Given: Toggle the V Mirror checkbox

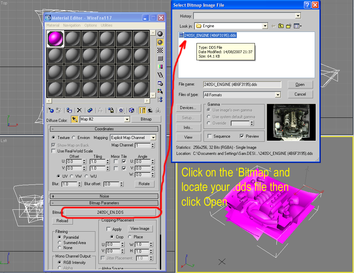Looking at the screenshot, I should (116, 168).
